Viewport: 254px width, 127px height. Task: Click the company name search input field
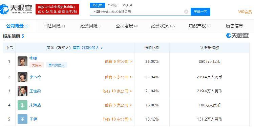137,12
